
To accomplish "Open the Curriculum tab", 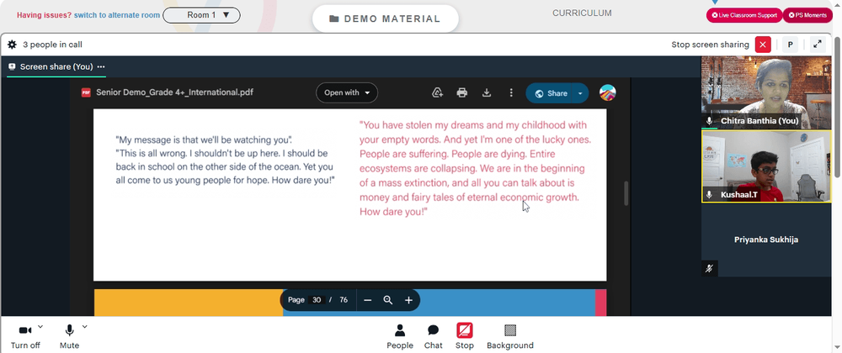I will click(582, 13).
